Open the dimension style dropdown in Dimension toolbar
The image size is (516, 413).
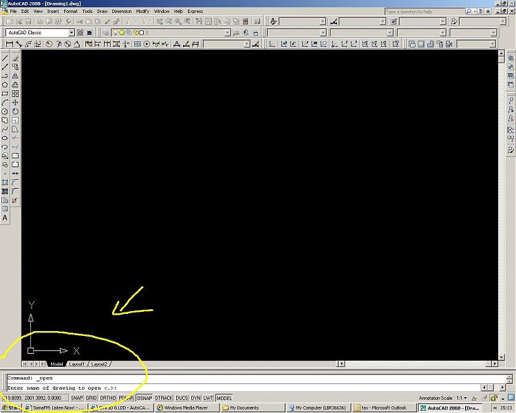(x=247, y=44)
